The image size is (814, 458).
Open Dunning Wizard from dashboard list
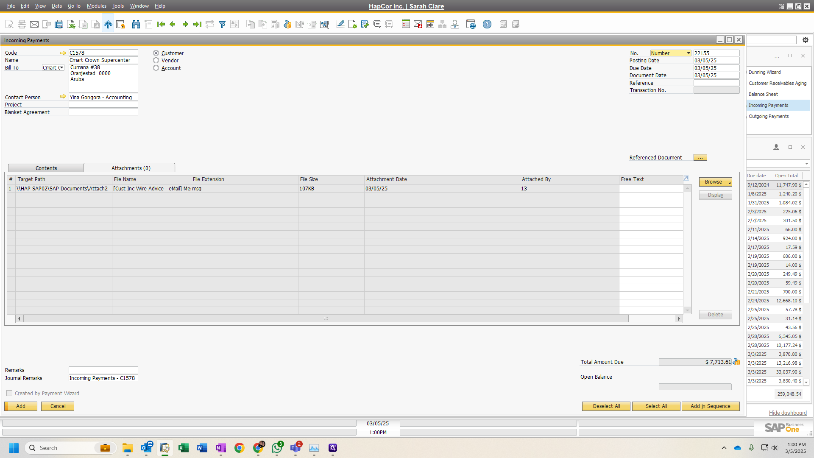click(764, 72)
